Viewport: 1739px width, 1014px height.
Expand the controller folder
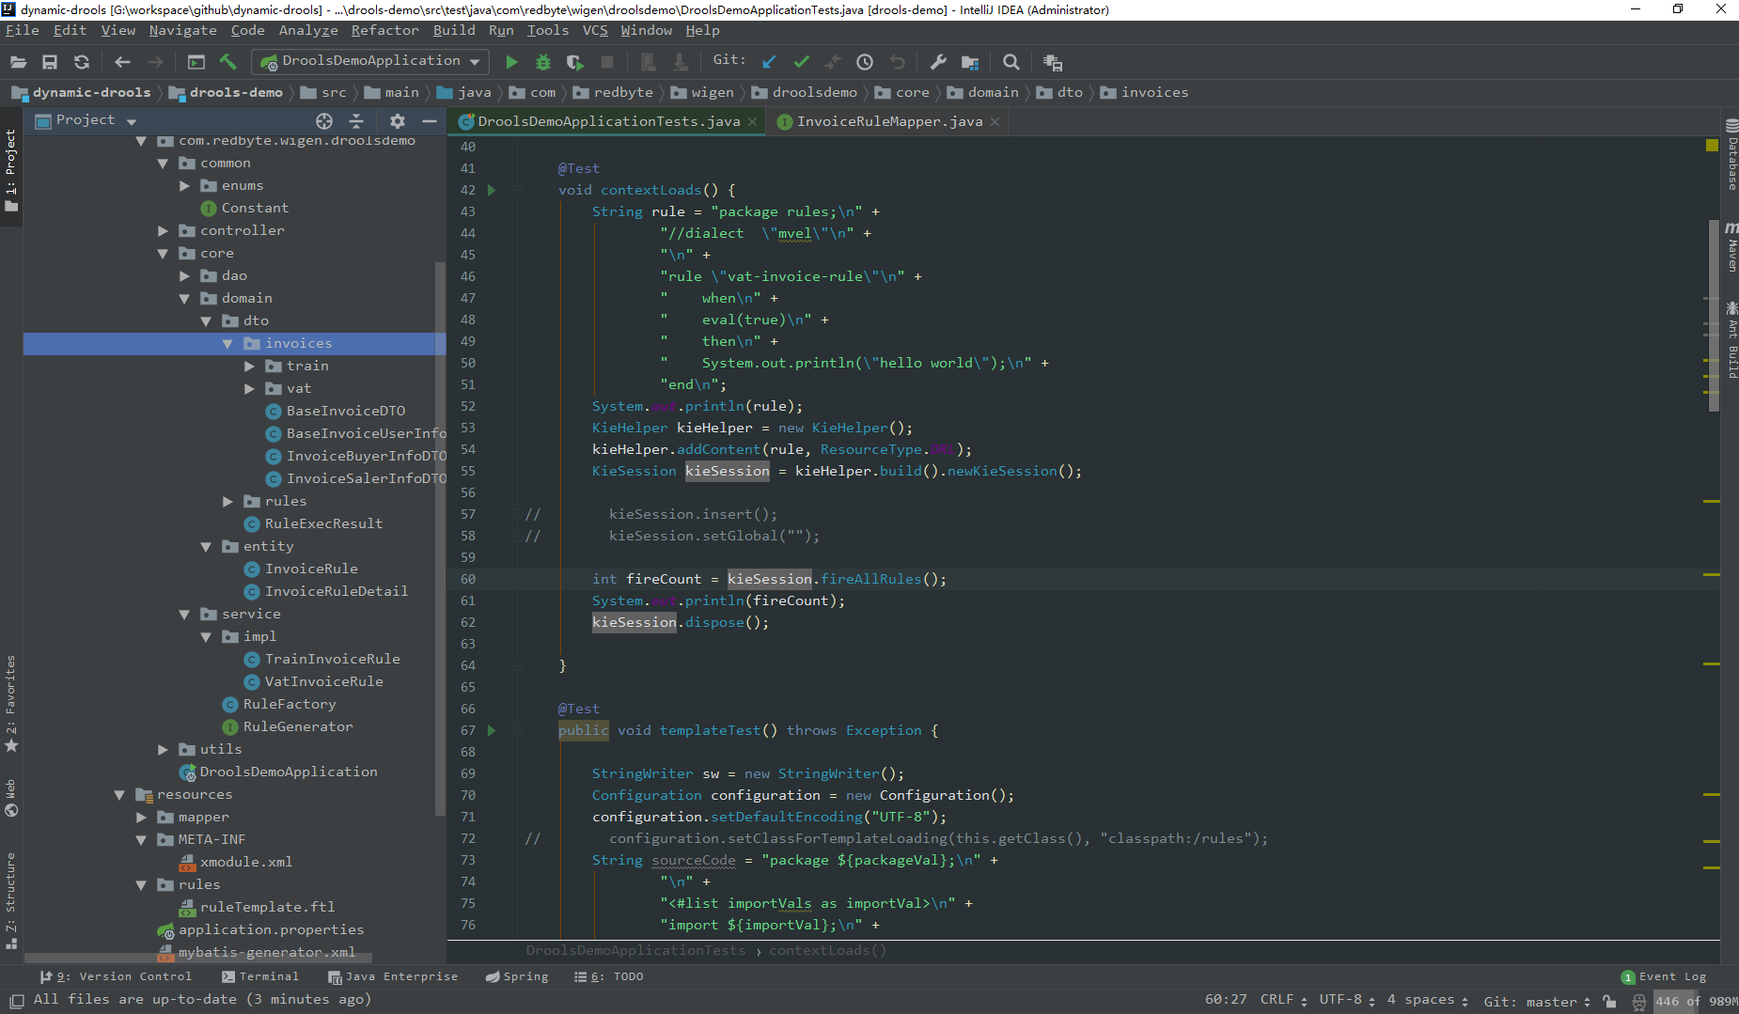[x=163, y=231]
